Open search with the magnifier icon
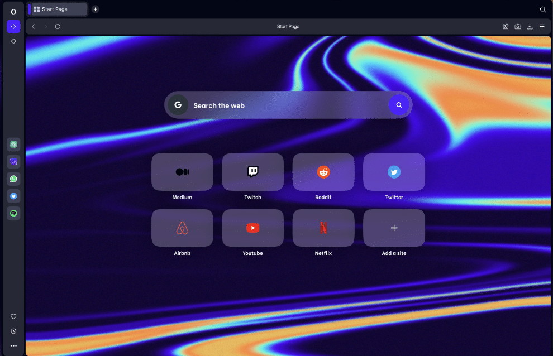 pyautogui.click(x=542, y=9)
